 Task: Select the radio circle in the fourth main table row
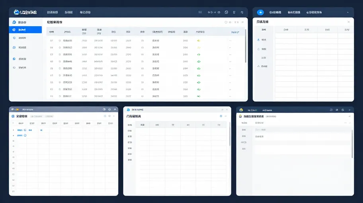(x=60, y=61)
